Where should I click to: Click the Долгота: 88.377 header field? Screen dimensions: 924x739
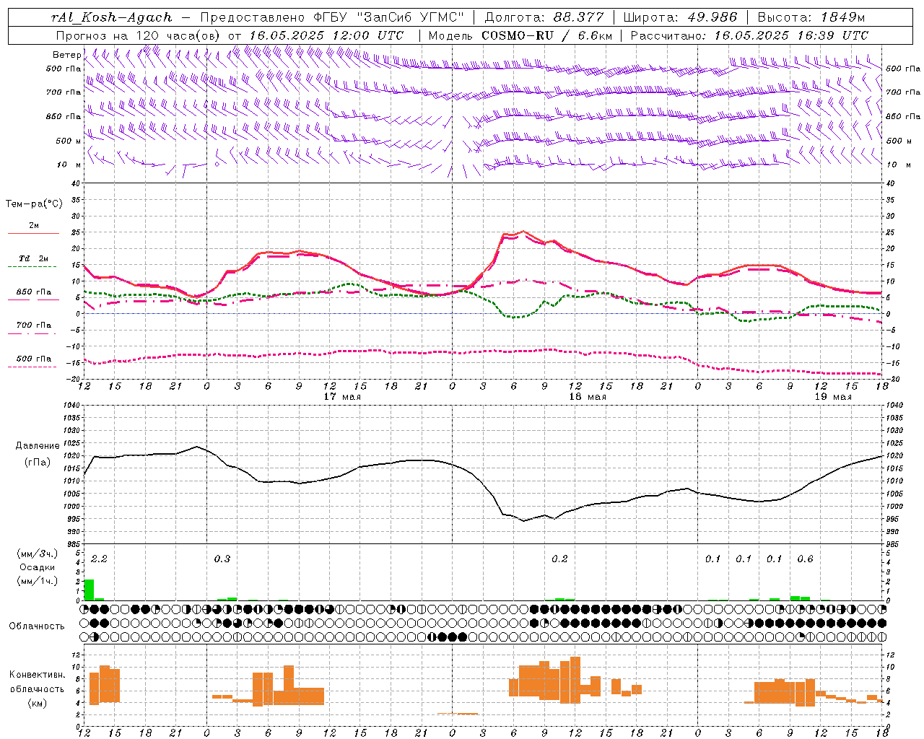pyautogui.click(x=544, y=17)
